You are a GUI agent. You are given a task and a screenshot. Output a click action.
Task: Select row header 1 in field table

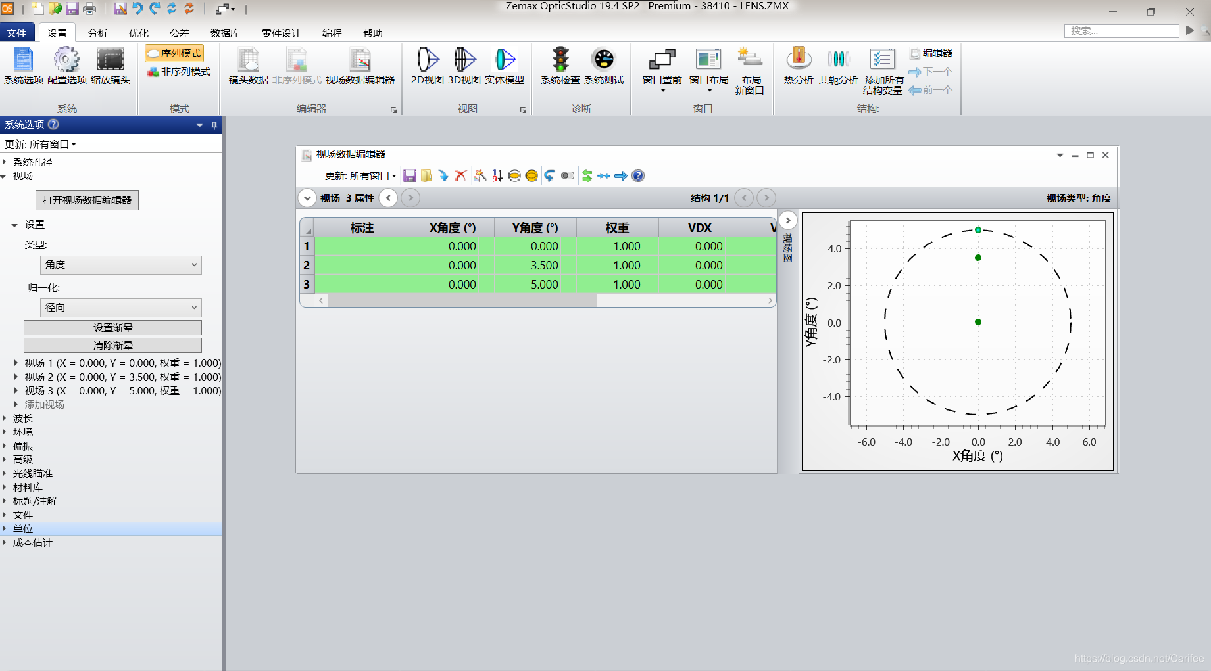307,246
